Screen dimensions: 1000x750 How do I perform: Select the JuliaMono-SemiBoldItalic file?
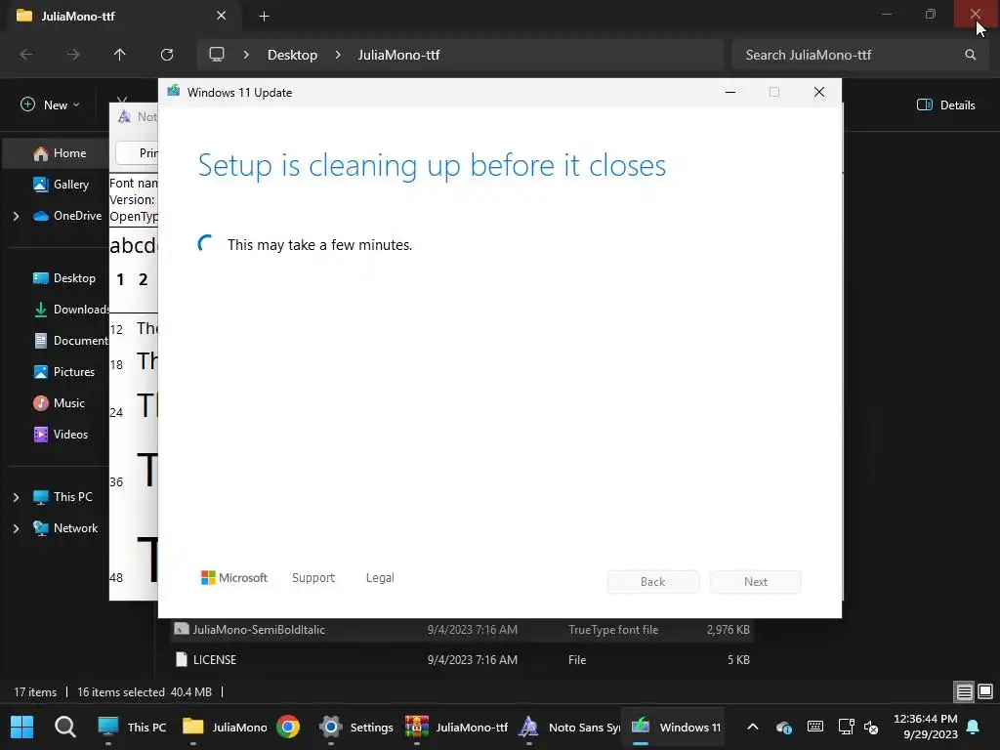(462, 630)
